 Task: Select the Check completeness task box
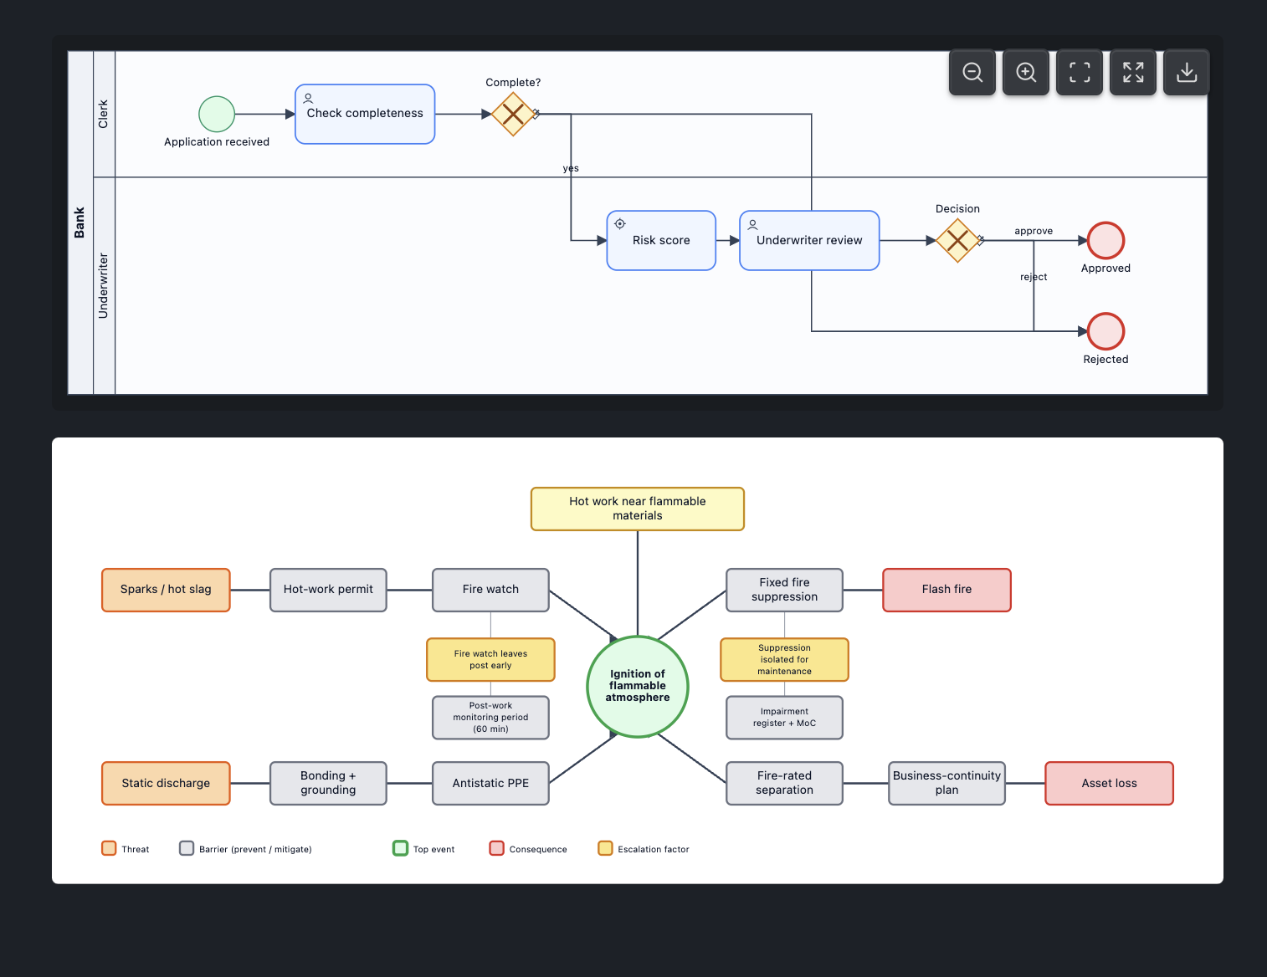[365, 114]
